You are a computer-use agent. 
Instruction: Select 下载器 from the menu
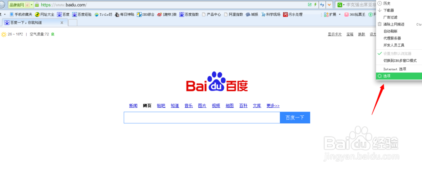(x=399, y=10)
